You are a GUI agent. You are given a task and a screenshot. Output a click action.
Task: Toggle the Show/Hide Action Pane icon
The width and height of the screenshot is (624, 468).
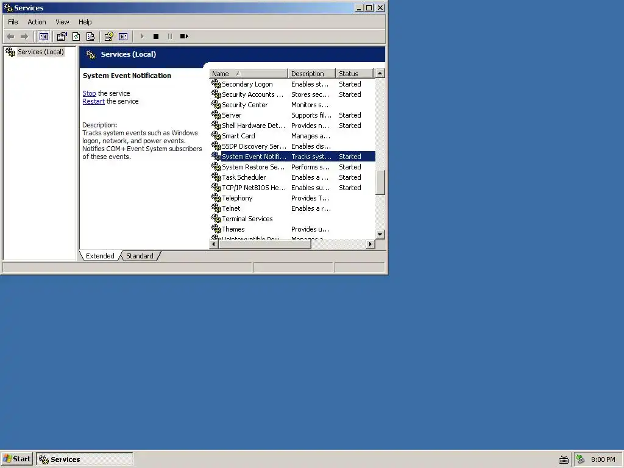pos(123,37)
